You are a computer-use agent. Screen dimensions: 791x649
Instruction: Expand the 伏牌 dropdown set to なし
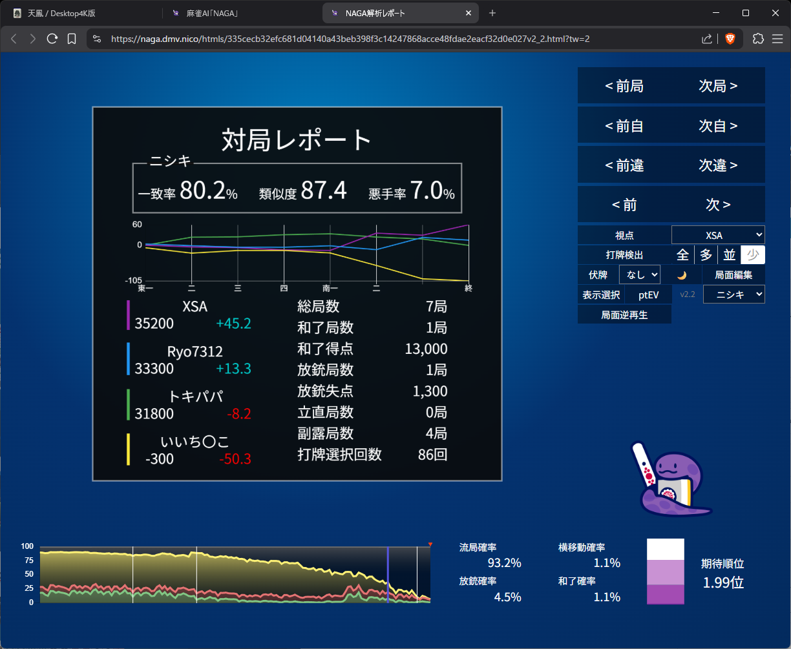639,275
